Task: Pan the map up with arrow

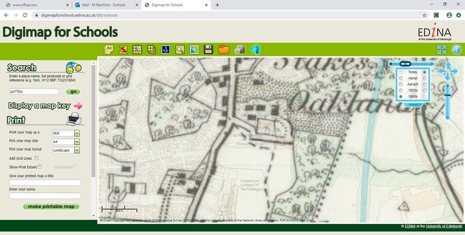Action: (448, 65)
